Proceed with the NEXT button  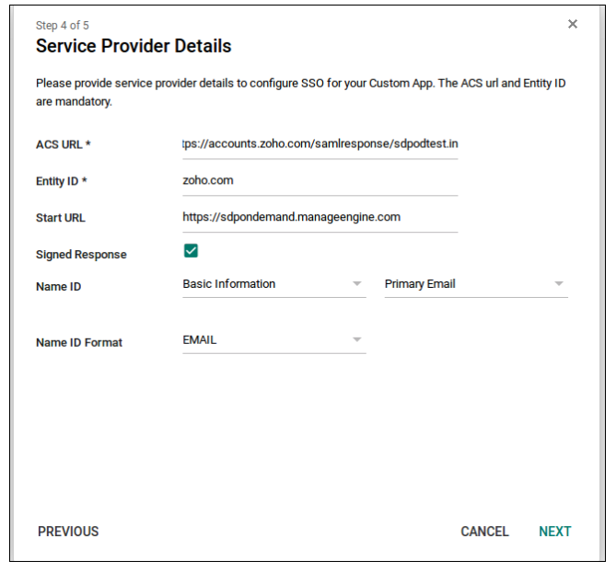tap(554, 532)
